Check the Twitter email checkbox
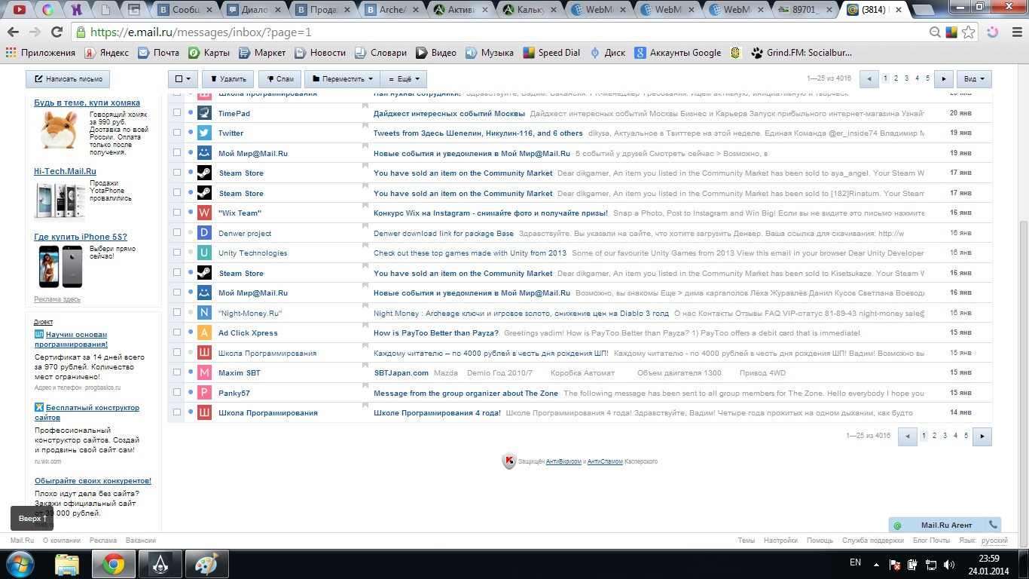The width and height of the screenshot is (1029, 579). pos(177,133)
